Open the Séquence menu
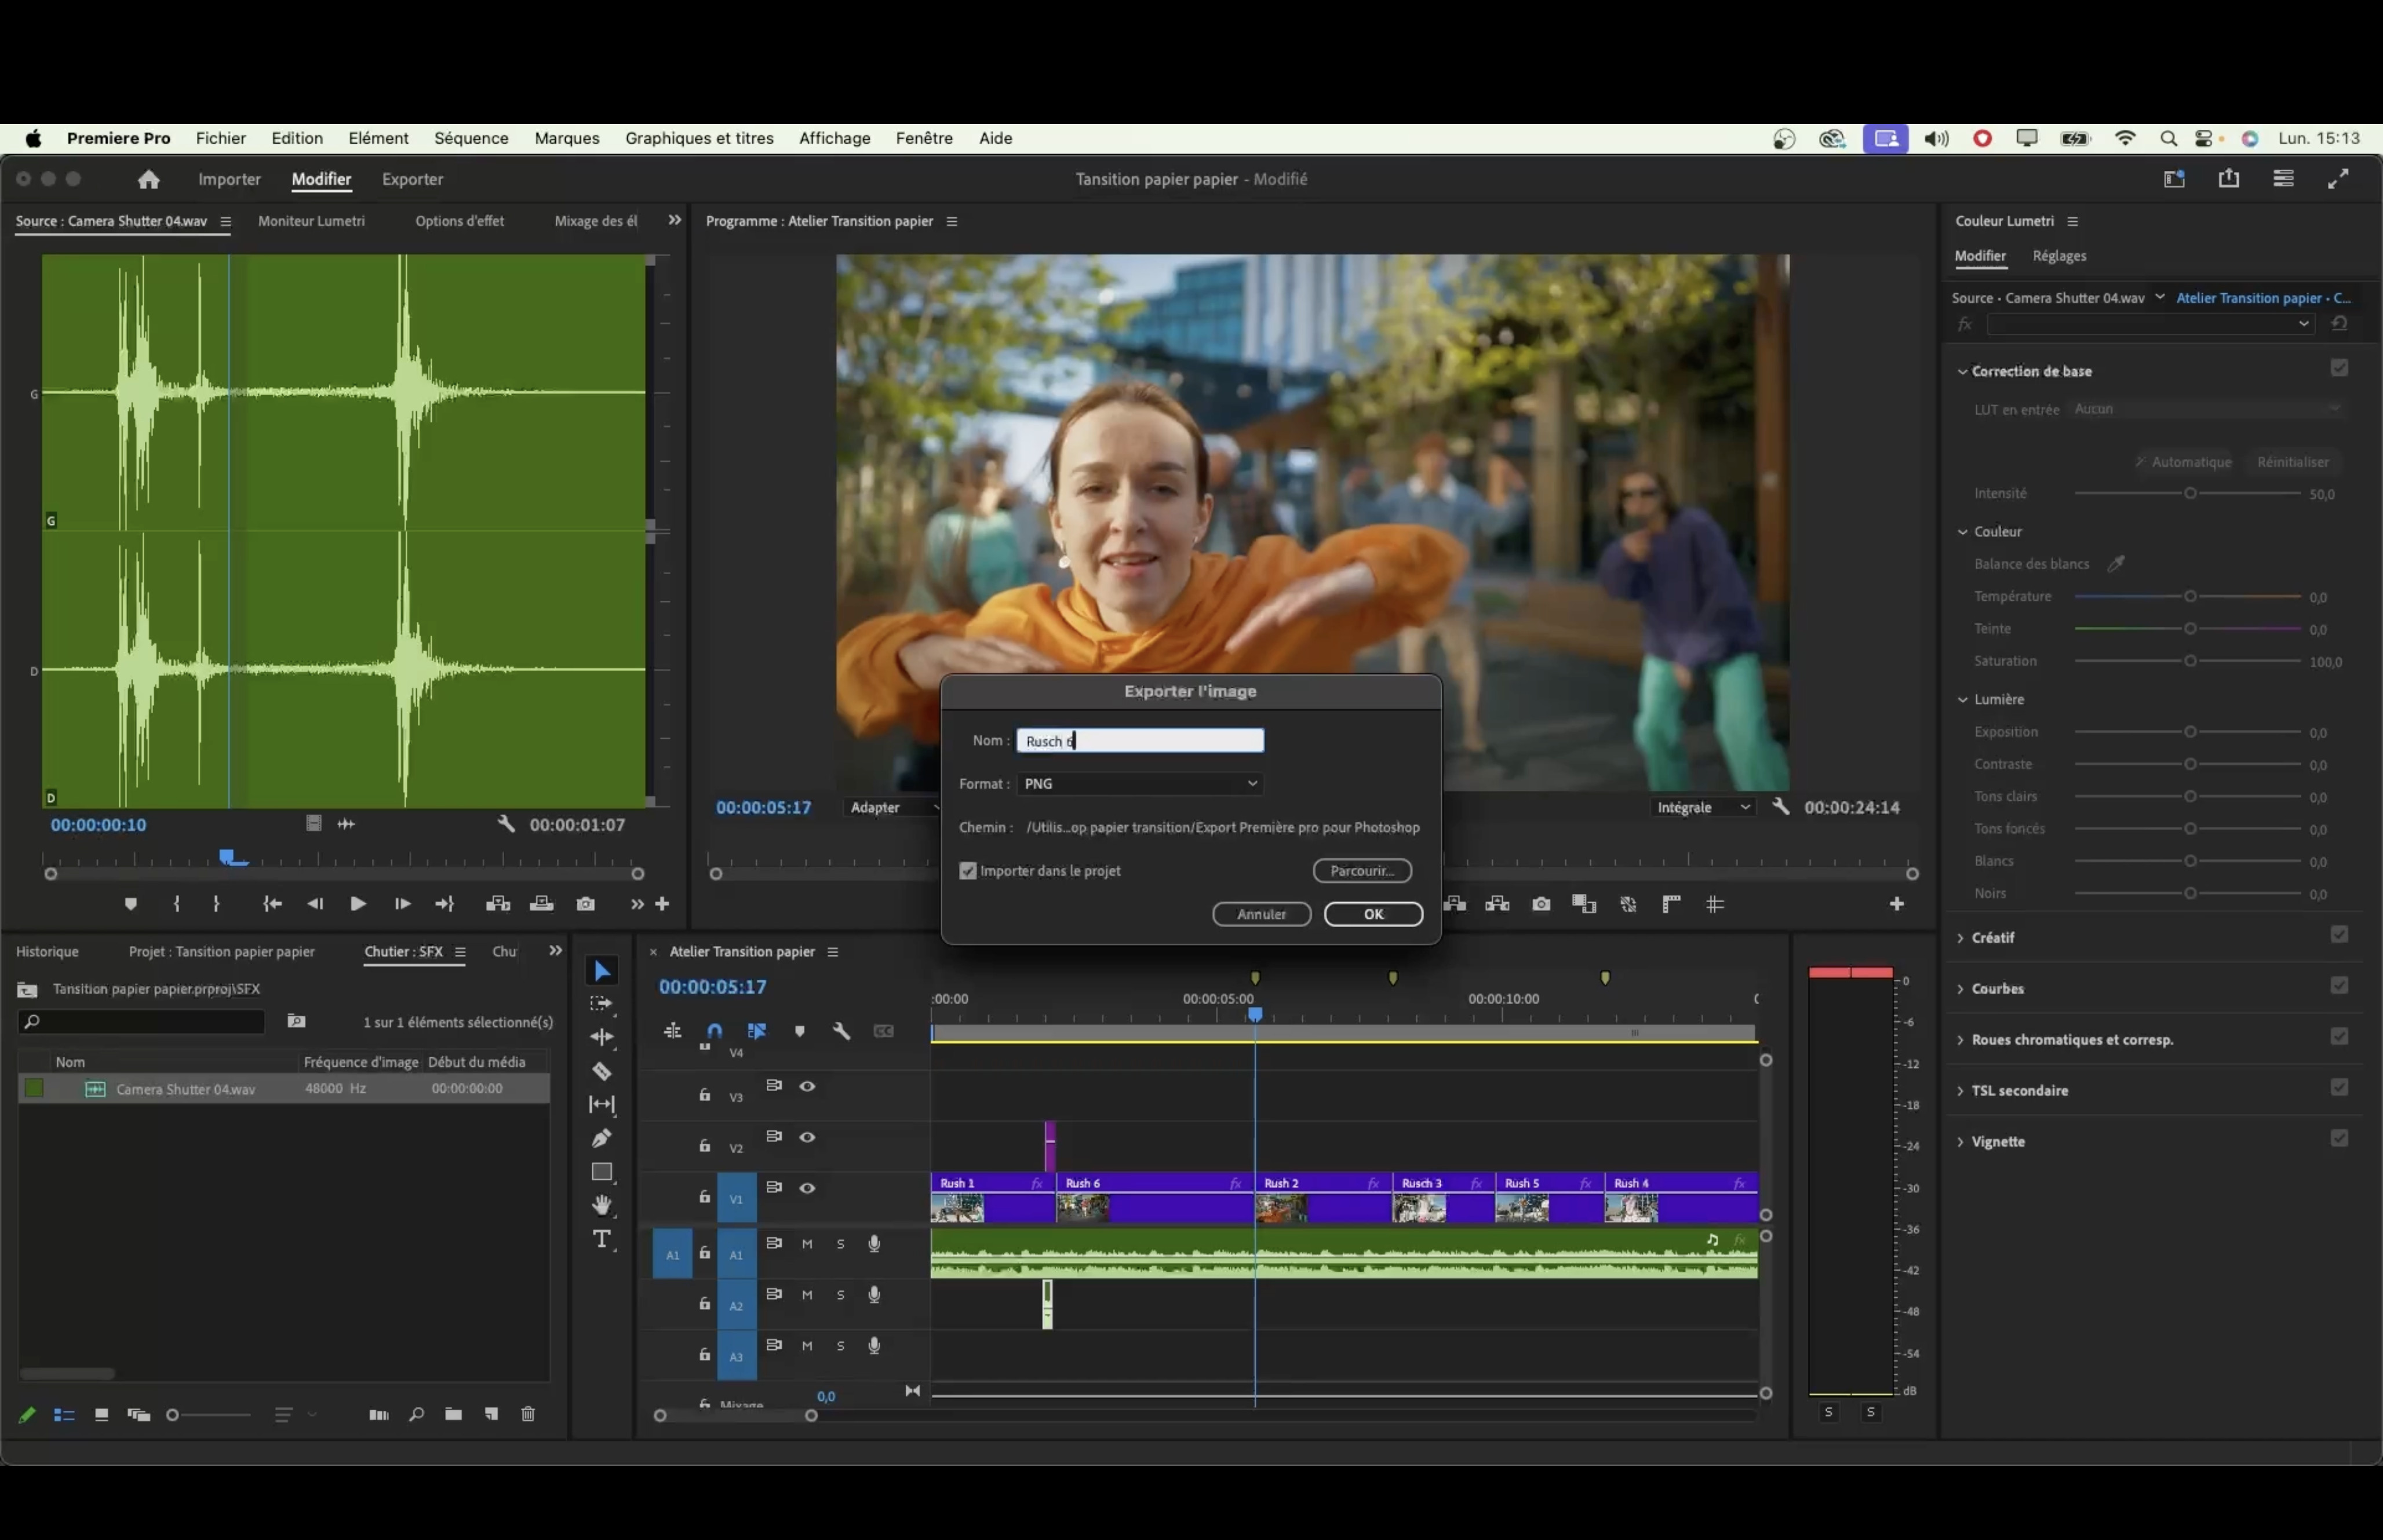The width and height of the screenshot is (2383, 1540). point(471,138)
